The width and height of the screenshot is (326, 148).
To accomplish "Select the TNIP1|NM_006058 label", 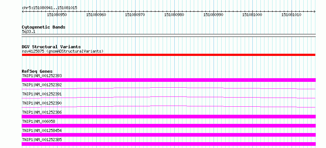I will pyautogui.click(x=39, y=121).
